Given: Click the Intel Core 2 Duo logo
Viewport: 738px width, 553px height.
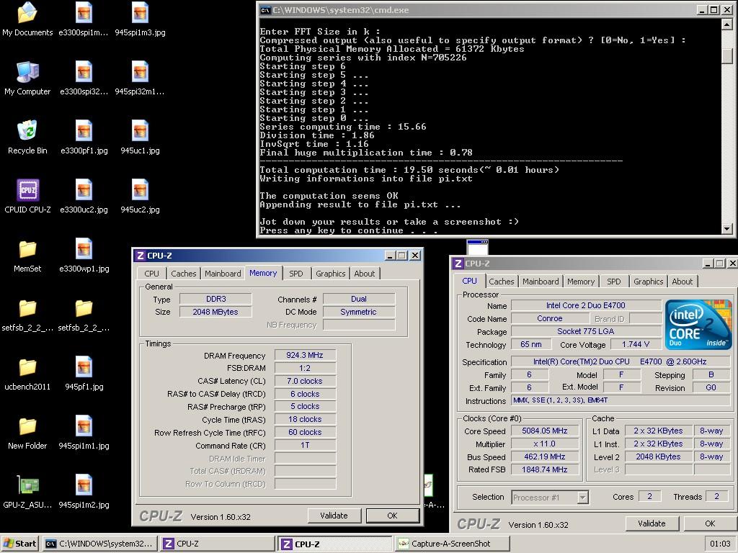Looking at the screenshot, I should tap(698, 325).
